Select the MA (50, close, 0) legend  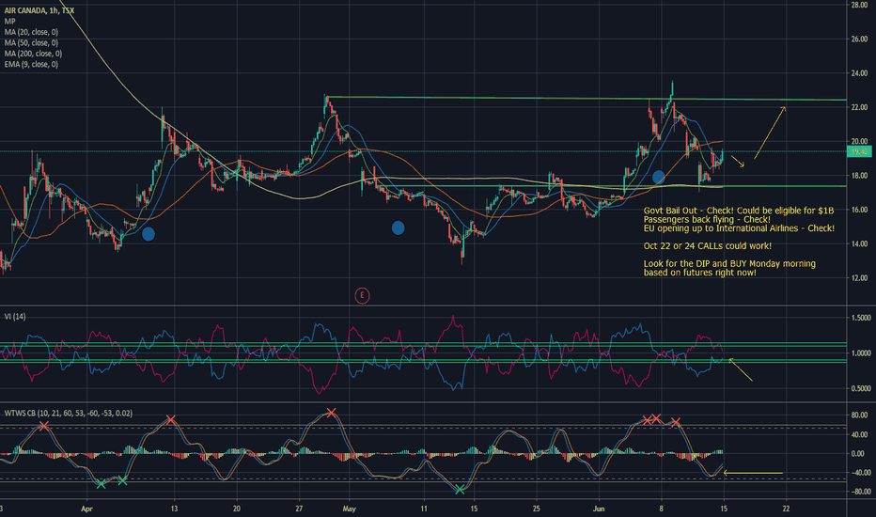31,42
